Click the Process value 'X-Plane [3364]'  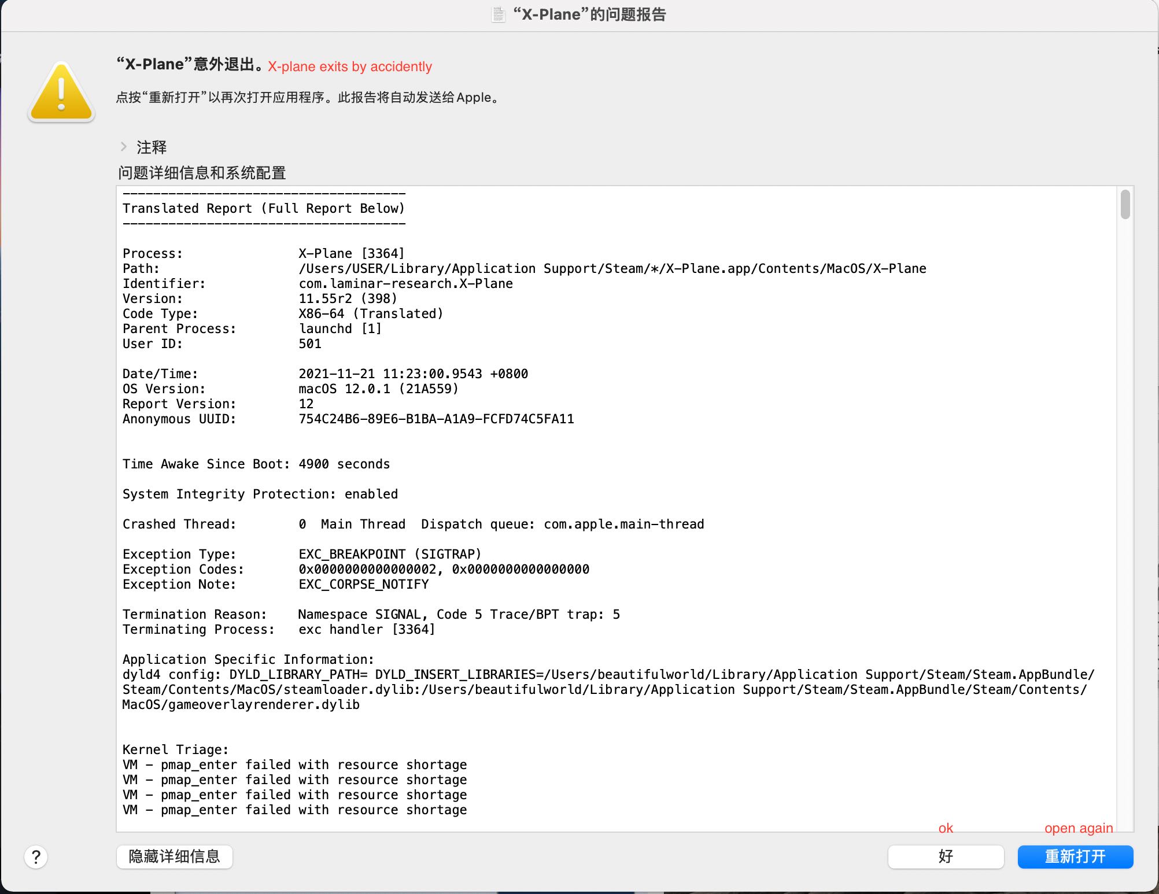coord(352,253)
